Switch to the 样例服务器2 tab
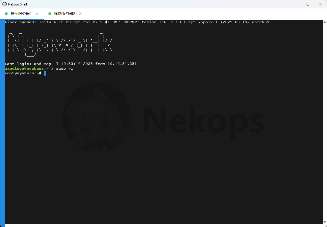 [x=64, y=14]
